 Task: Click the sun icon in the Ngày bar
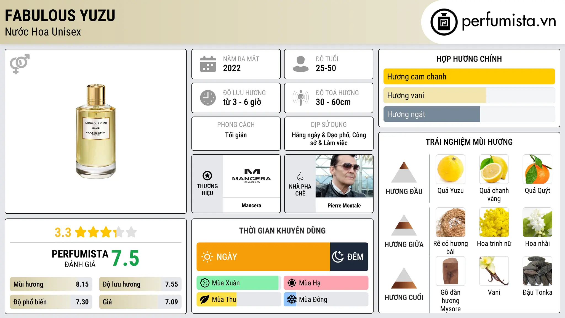[207, 257]
